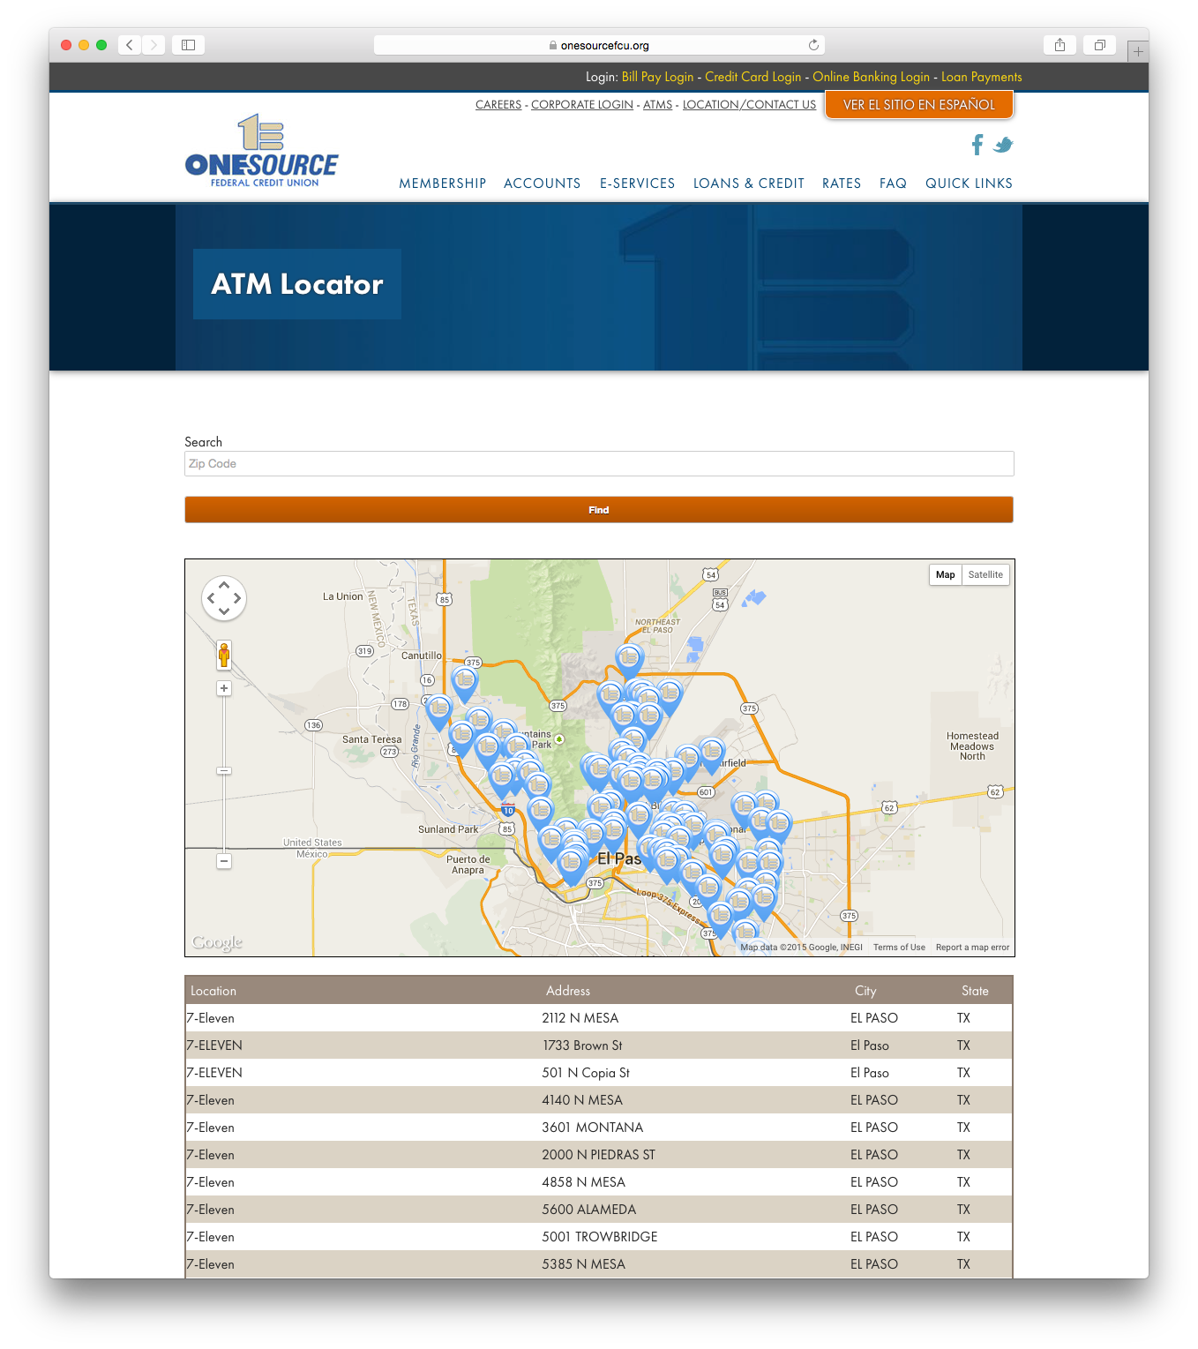Select the address 5001 TROWBRIDGE

(x=600, y=1237)
